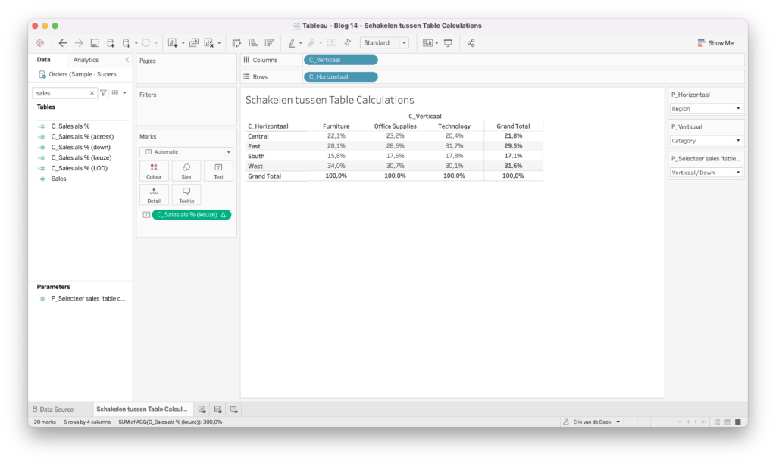Open the P_Horizontaal Region dropdown
Viewport: 776px width, 464px height.
[x=706, y=108]
